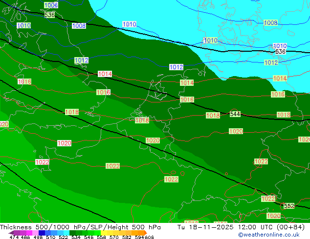Click the 1012 isobar label with white background
The width and height of the screenshot is (310, 239).
pos(176,67)
